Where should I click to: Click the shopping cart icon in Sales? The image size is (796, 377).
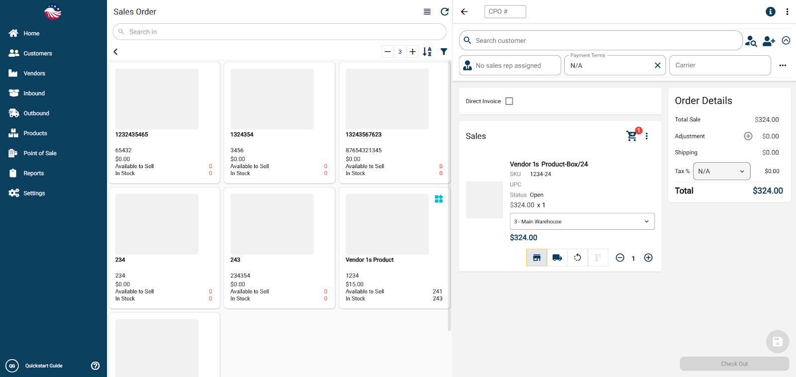[x=632, y=136]
